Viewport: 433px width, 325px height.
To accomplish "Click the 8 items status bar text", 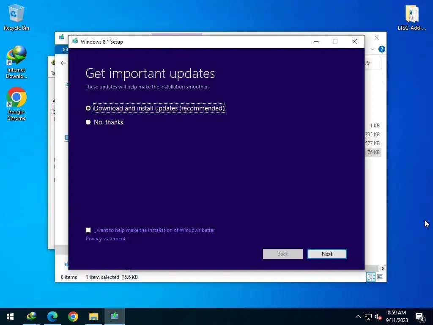I will (69, 277).
